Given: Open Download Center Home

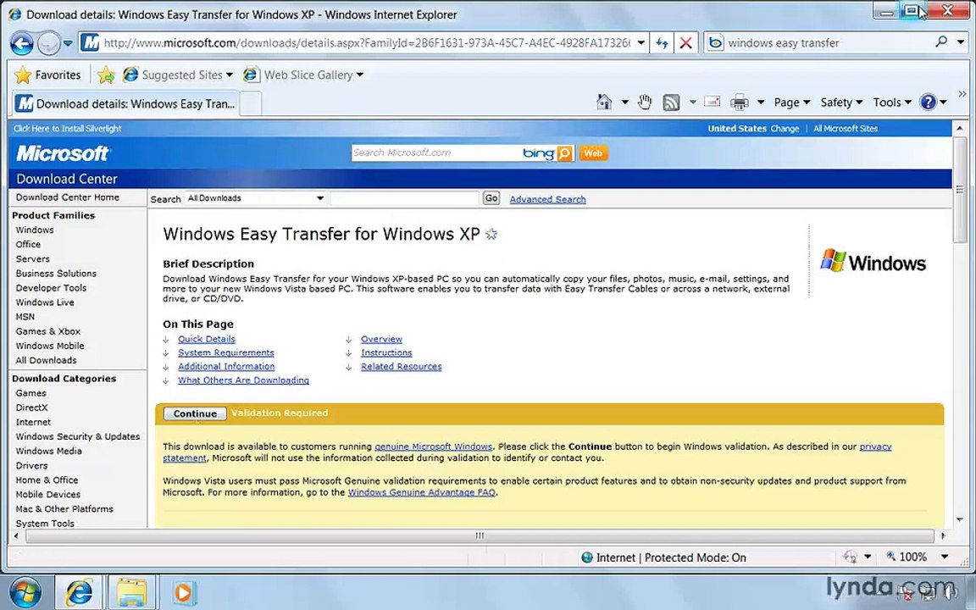Looking at the screenshot, I should 67,197.
